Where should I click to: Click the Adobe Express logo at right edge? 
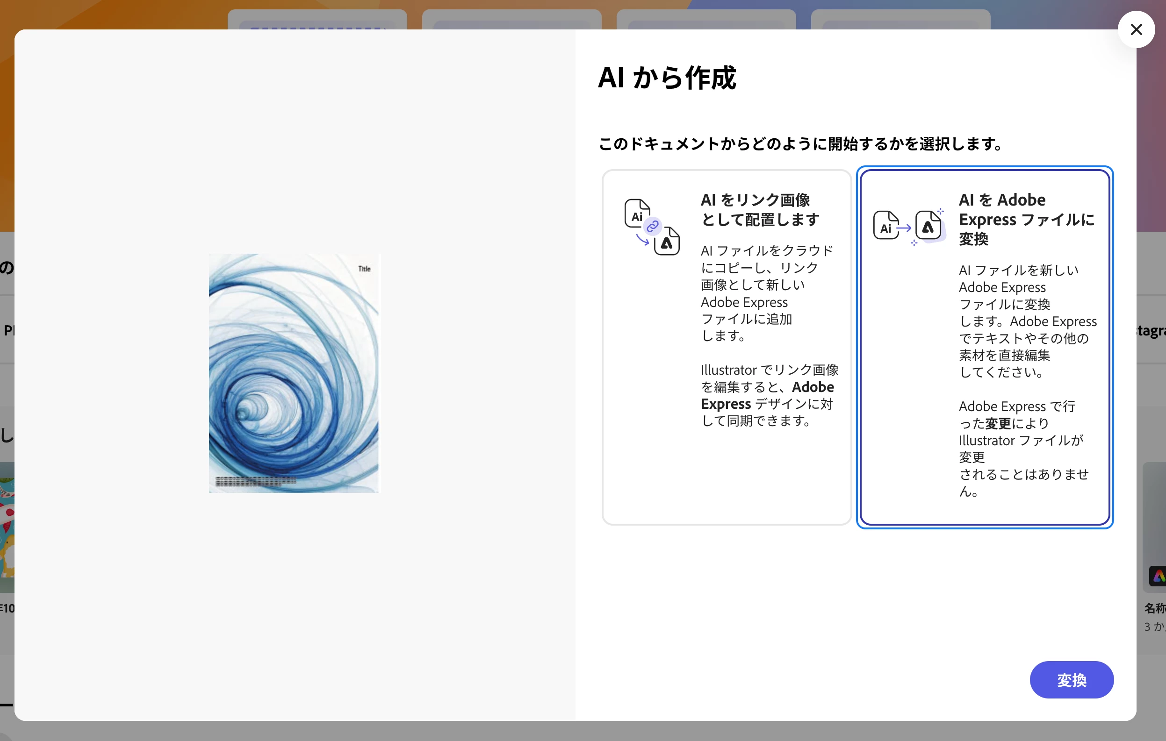pyautogui.click(x=1158, y=576)
